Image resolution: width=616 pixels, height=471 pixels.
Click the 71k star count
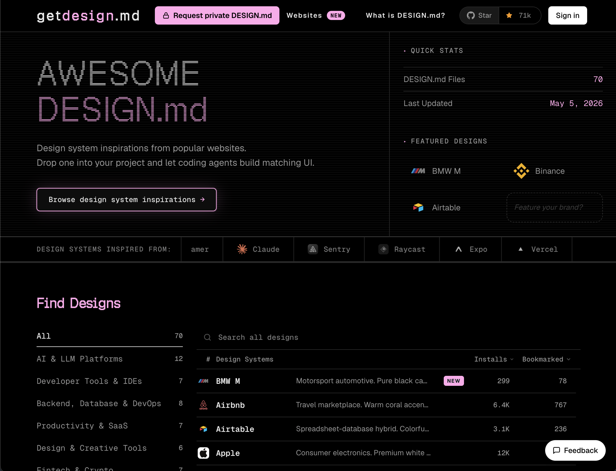[x=525, y=15]
